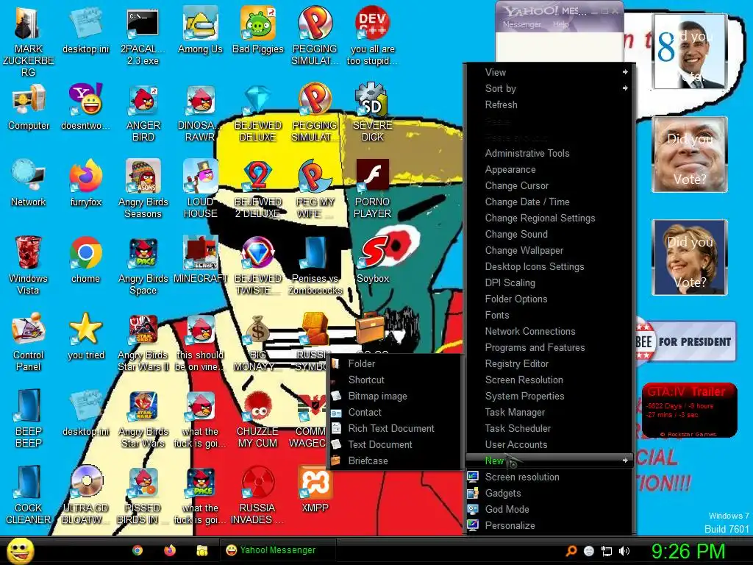Open the Yahoo! Messenger taskbar button

(277, 550)
